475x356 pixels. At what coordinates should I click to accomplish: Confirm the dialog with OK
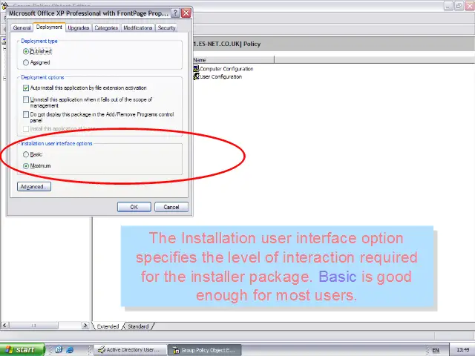click(x=134, y=207)
